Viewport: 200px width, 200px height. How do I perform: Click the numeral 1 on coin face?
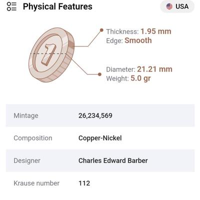pyautogui.click(x=48, y=54)
